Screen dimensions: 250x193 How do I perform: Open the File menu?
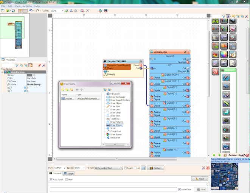point(3,6)
